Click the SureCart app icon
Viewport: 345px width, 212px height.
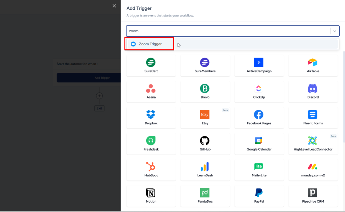pyautogui.click(x=151, y=62)
